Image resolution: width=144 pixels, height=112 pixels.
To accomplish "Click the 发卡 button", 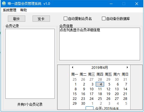I will pos(41,19).
